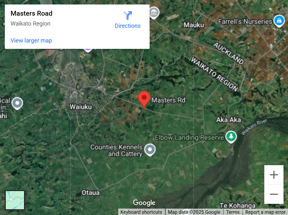The image size is (288, 215).
Task: Select the Waiuku town label
Action: click(81, 107)
